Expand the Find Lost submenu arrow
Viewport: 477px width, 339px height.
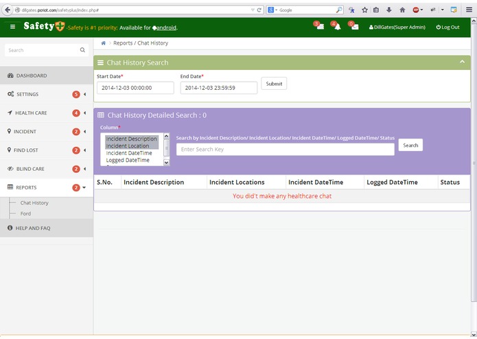[x=85, y=150]
